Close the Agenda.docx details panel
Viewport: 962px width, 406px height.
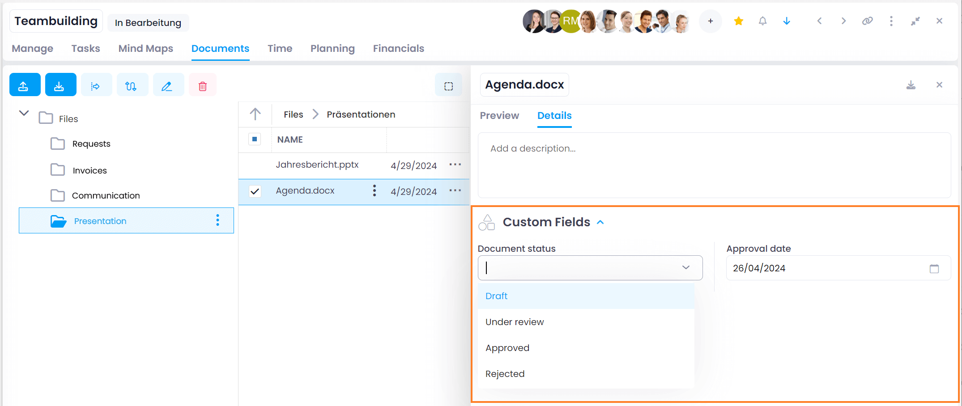point(939,85)
